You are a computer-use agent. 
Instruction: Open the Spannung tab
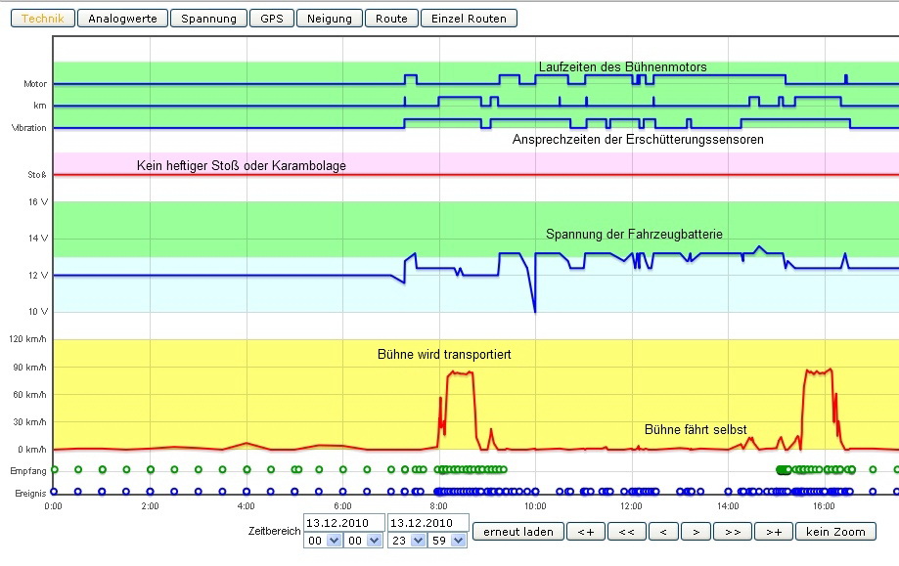208,19
